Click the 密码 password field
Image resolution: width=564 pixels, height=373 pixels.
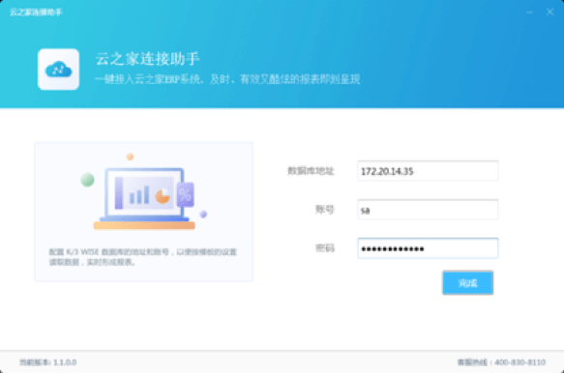pos(428,248)
